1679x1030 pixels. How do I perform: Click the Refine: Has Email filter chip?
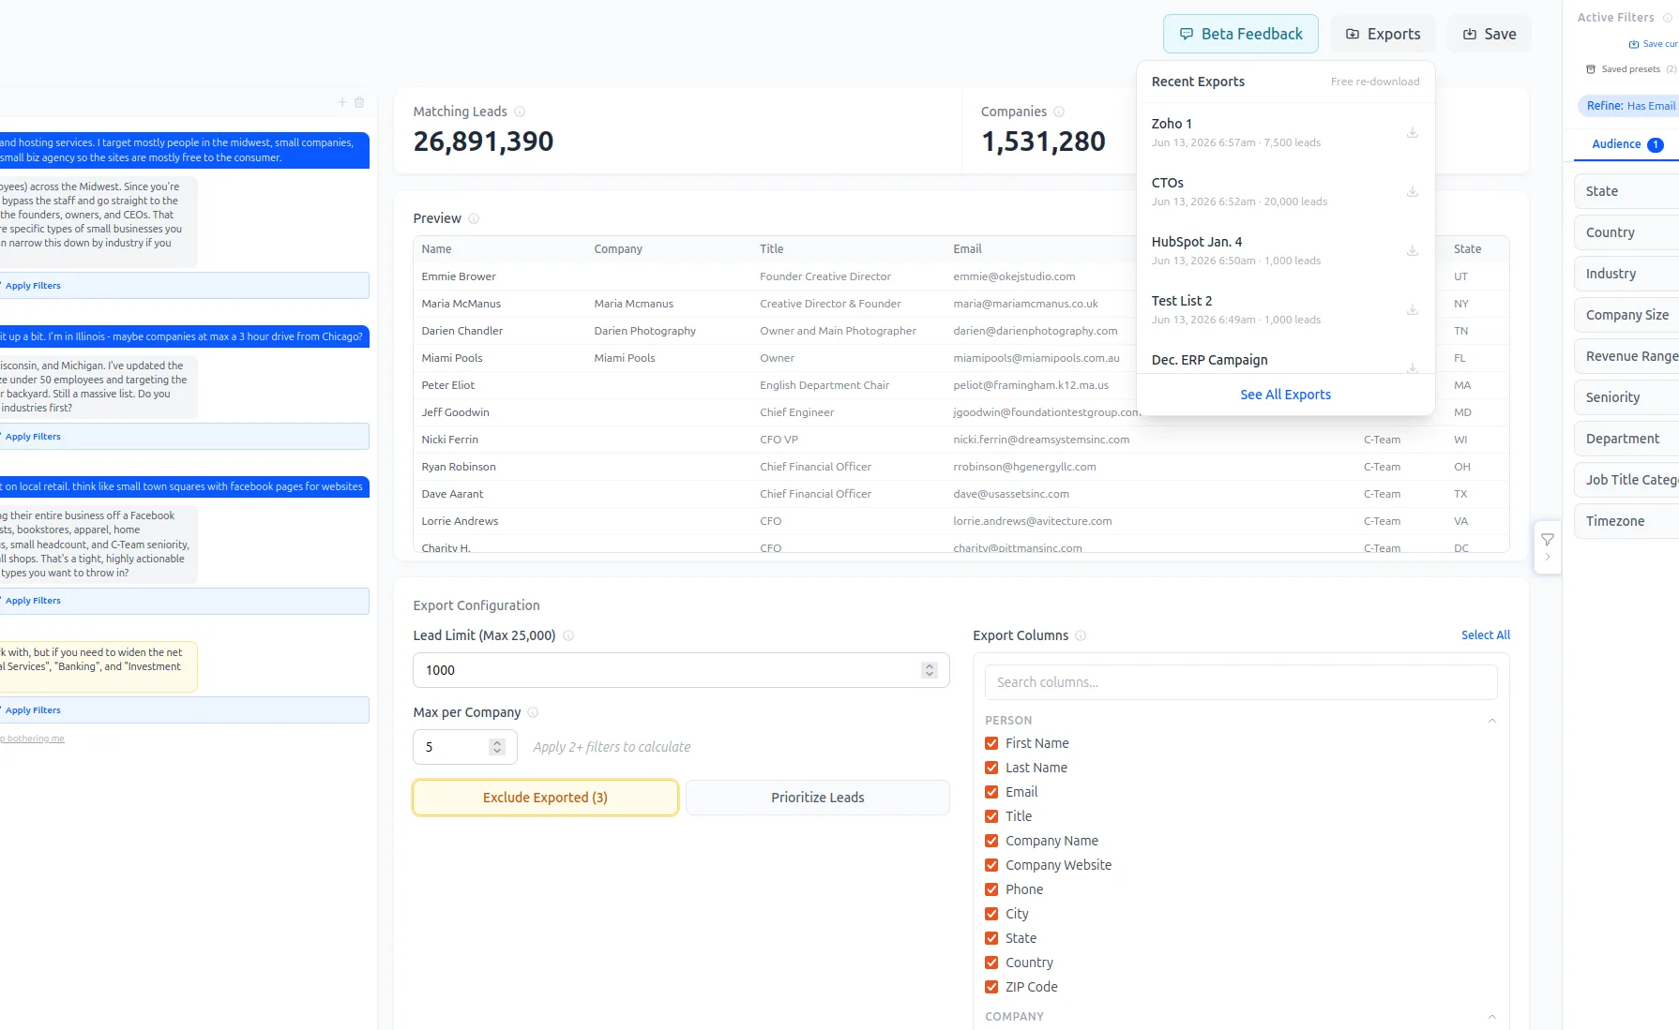(1628, 106)
